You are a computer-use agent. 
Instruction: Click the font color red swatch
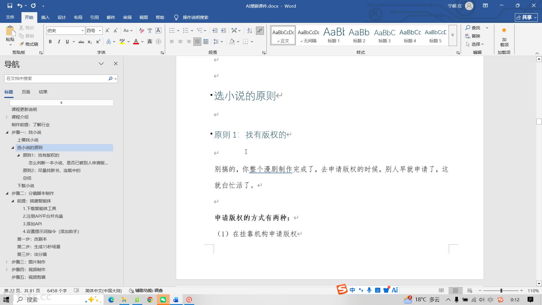tap(136, 42)
